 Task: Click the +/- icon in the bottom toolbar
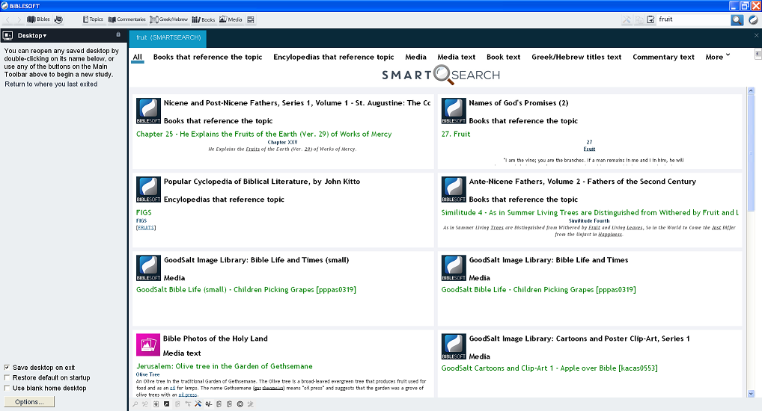209,404
